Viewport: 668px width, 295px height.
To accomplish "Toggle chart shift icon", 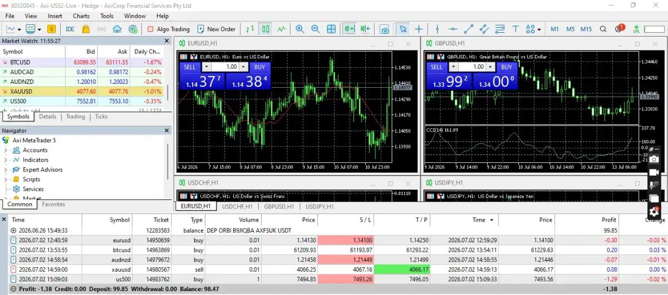I will point(366,29).
